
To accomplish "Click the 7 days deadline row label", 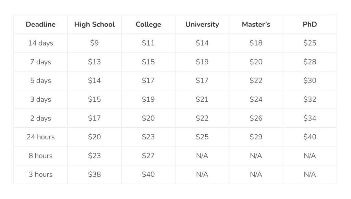I will (40, 62).
